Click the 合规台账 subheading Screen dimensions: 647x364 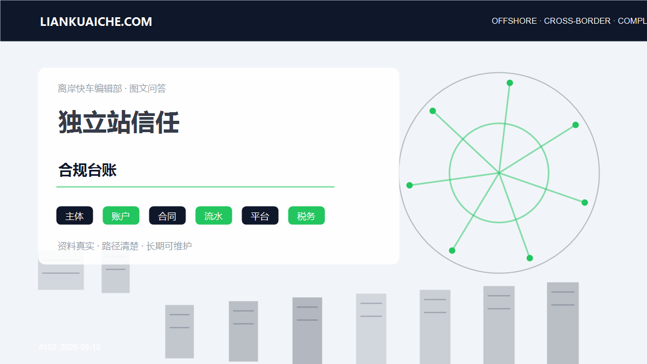pos(87,170)
